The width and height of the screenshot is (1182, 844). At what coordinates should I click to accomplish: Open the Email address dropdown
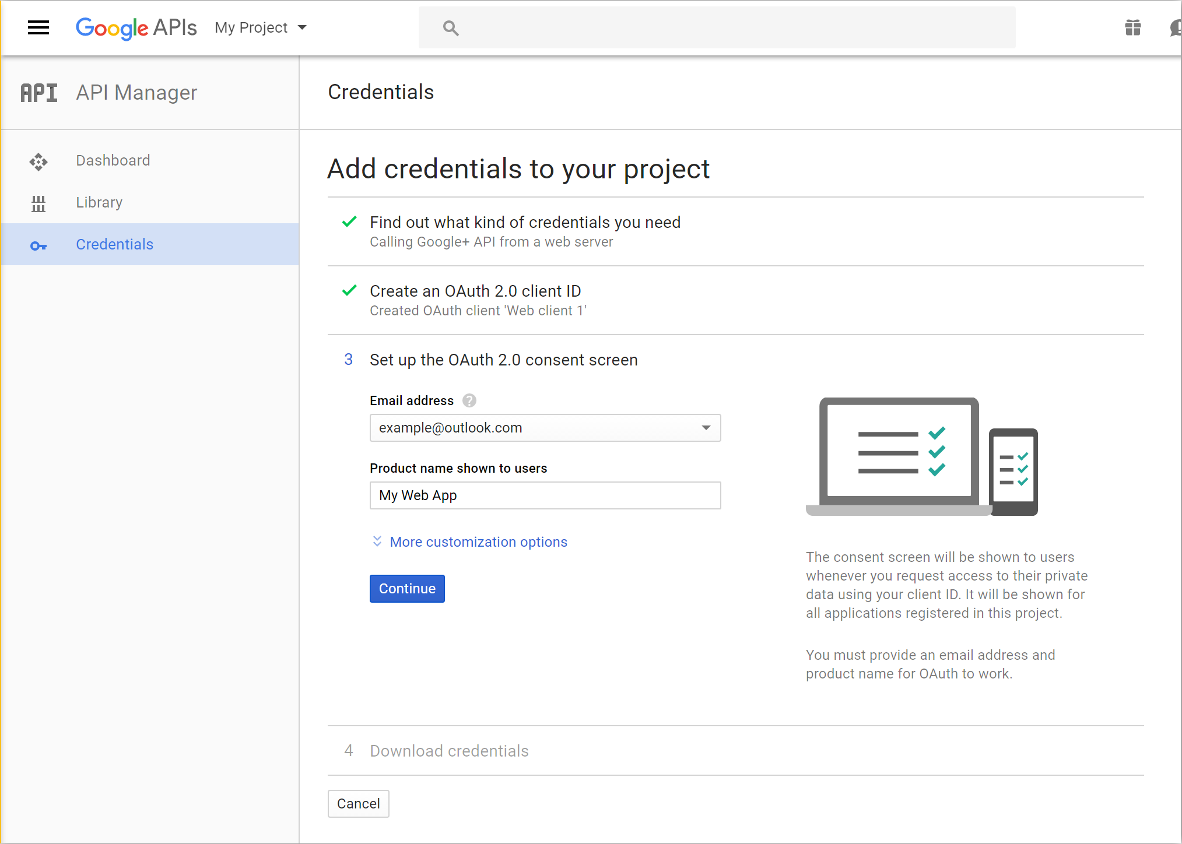point(545,428)
